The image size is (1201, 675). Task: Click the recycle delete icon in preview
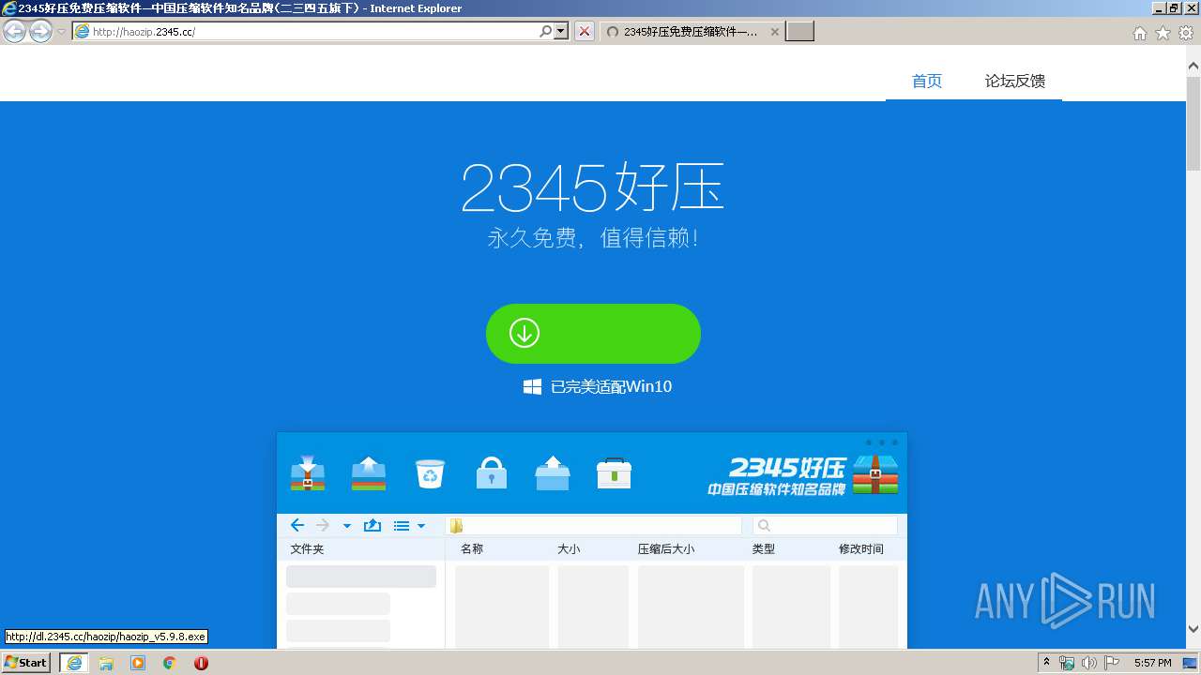tap(430, 473)
